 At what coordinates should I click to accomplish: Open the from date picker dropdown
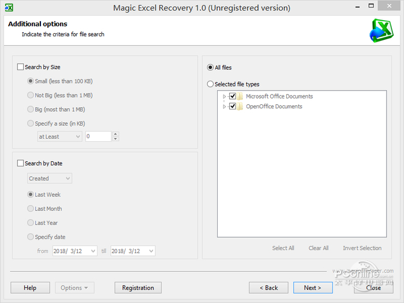pos(93,251)
